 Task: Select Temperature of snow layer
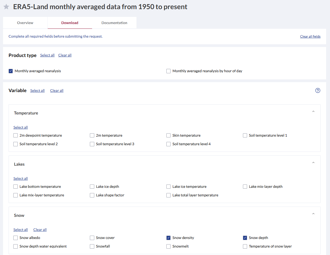point(245,246)
